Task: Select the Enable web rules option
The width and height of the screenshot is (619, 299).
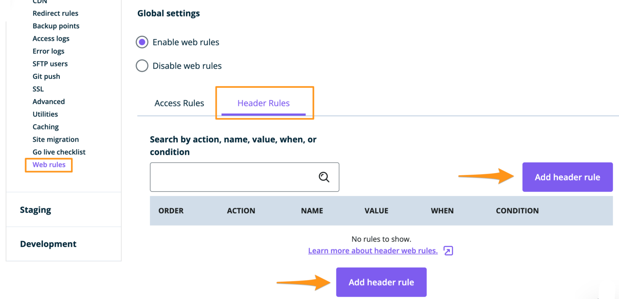Action: [142, 42]
